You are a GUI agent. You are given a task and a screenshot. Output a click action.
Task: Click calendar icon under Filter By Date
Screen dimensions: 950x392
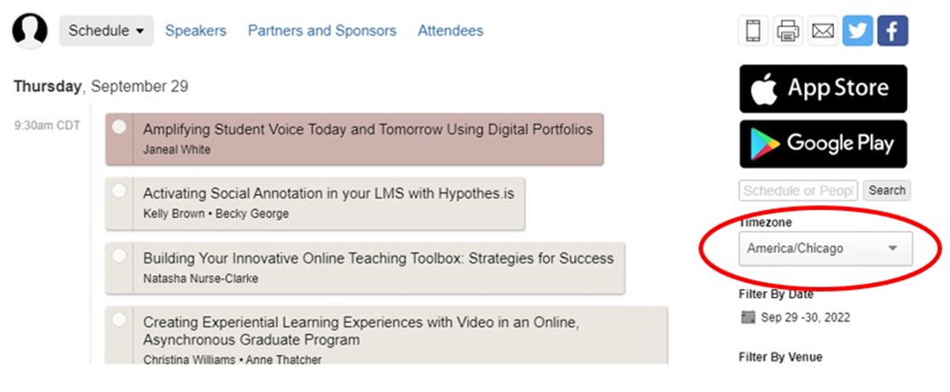click(748, 317)
